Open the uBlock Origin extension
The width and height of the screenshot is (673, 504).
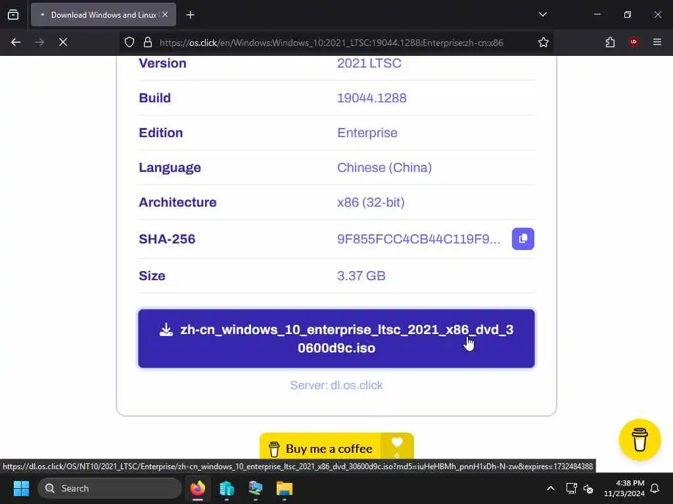(634, 42)
